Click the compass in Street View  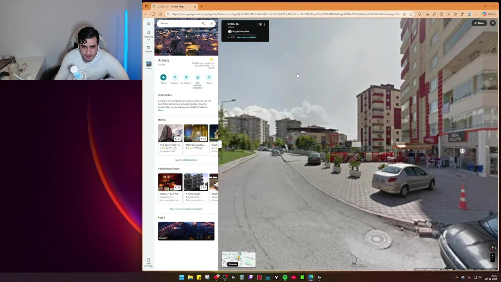click(x=493, y=248)
